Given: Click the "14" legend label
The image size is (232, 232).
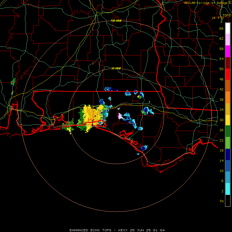Looking at the screenshot, I should pyautogui.click(x=221, y=161).
